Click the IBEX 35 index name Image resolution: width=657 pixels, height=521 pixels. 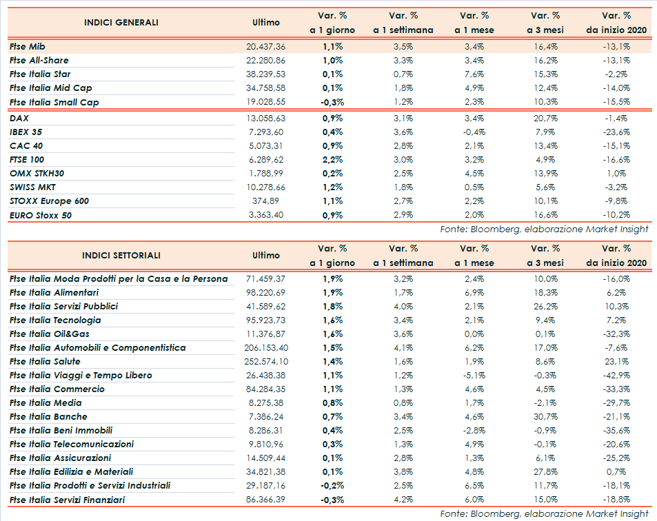(24, 132)
